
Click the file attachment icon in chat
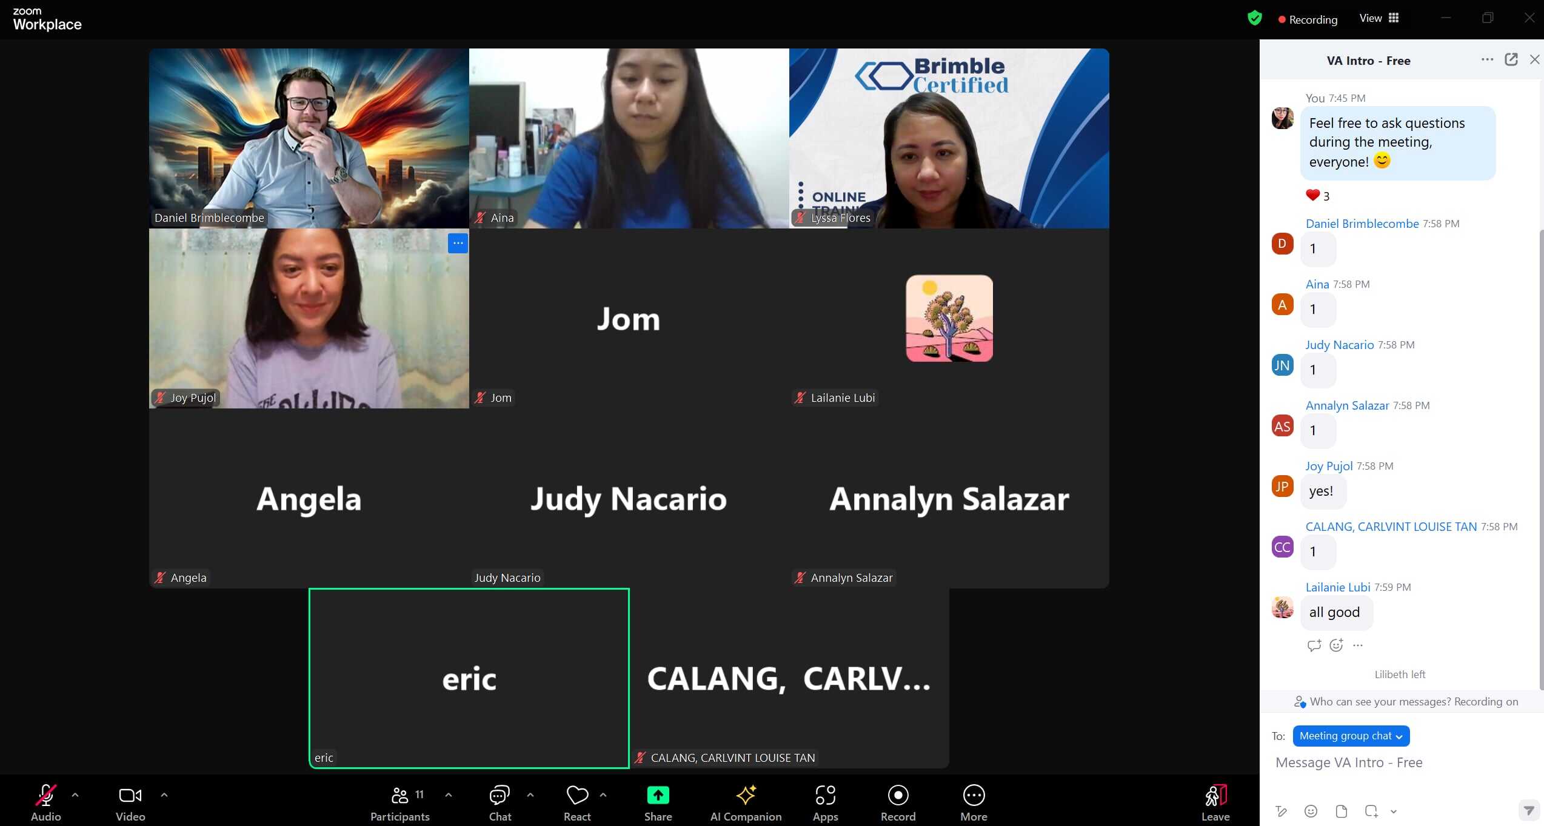pos(1341,811)
